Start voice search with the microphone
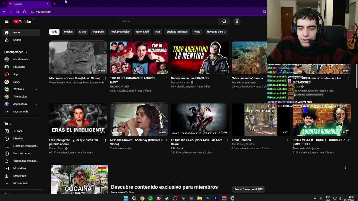358x201 pixels. [237, 21]
